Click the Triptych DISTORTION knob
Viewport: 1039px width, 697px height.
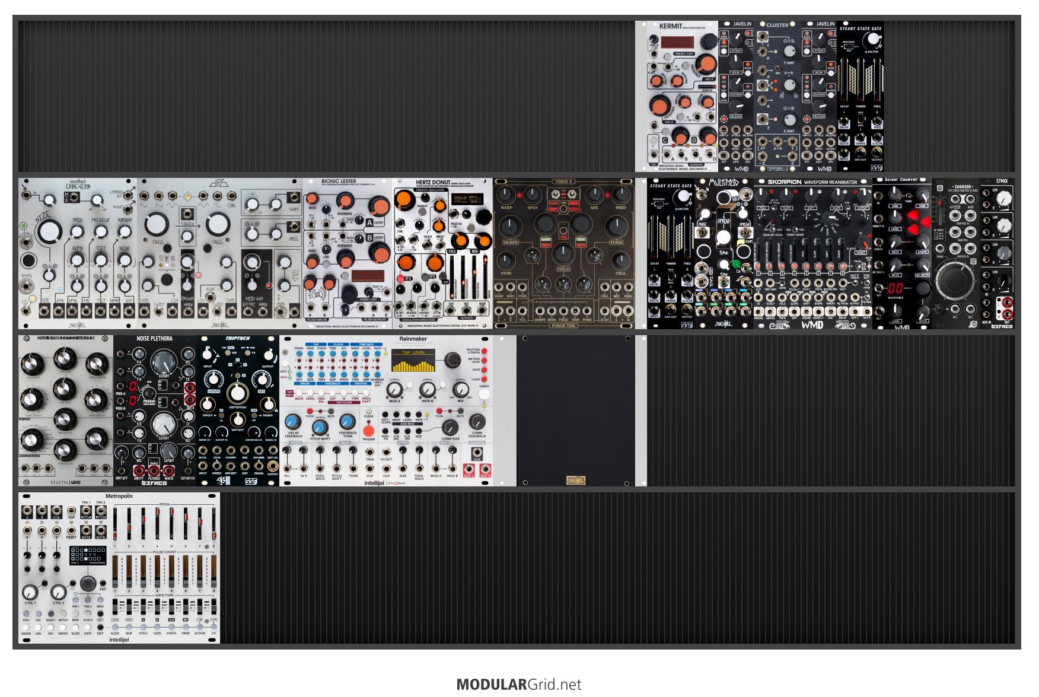(x=238, y=392)
